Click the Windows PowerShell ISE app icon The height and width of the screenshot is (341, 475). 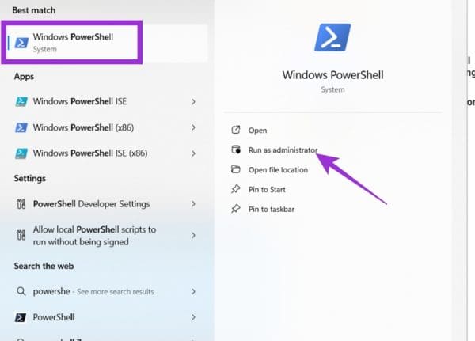21,101
